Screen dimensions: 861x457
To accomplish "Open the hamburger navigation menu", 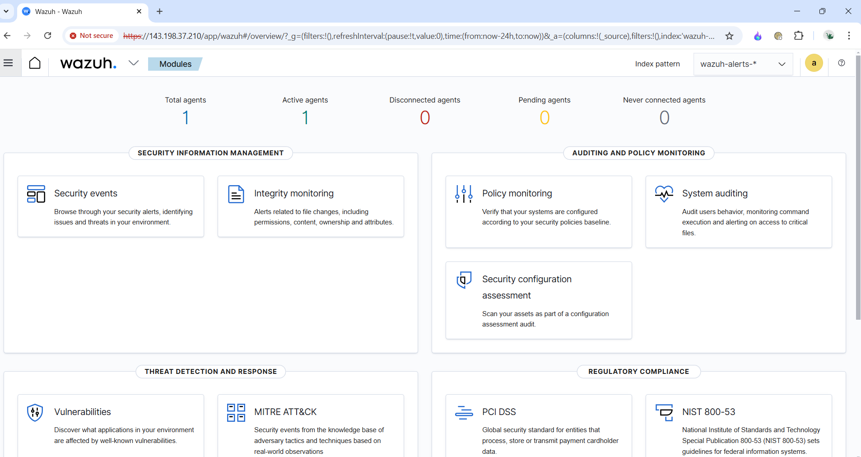I will click(x=8, y=63).
